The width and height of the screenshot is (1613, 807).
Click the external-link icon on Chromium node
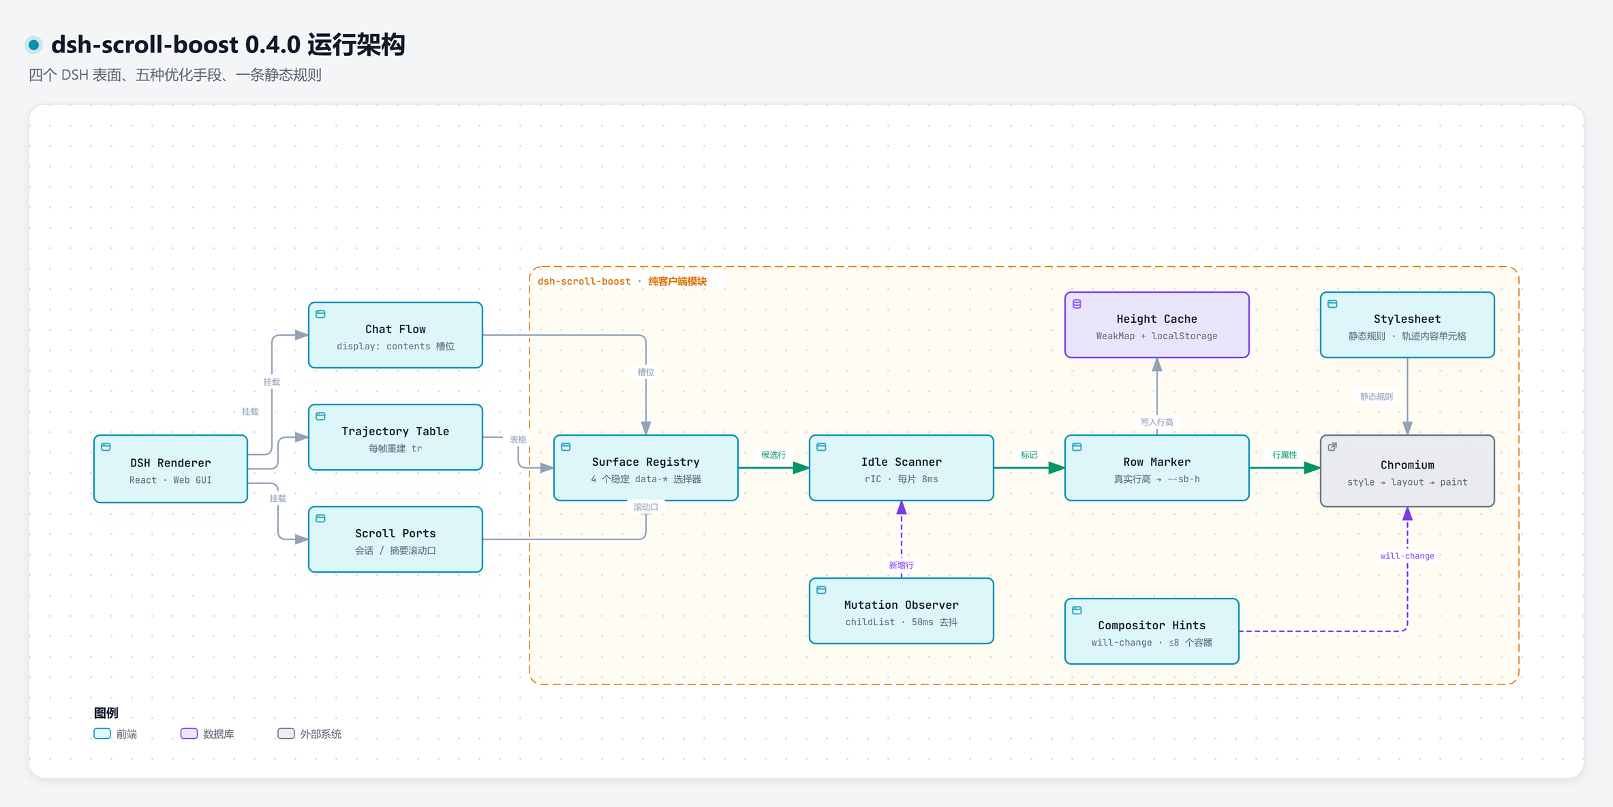pyautogui.click(x=1332, y=447)
